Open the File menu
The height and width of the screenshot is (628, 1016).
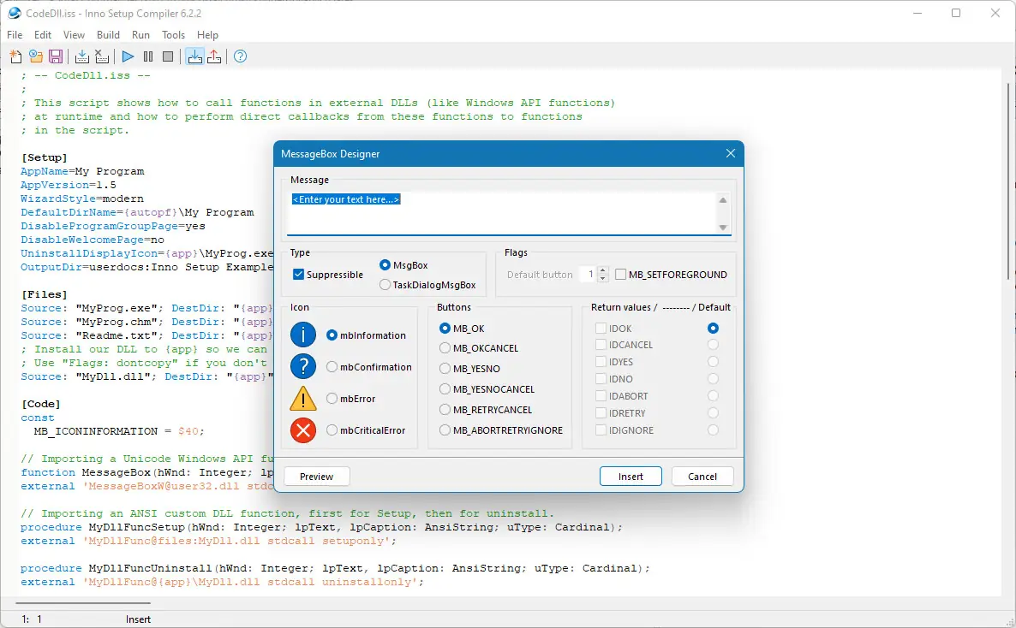[15, 35]
